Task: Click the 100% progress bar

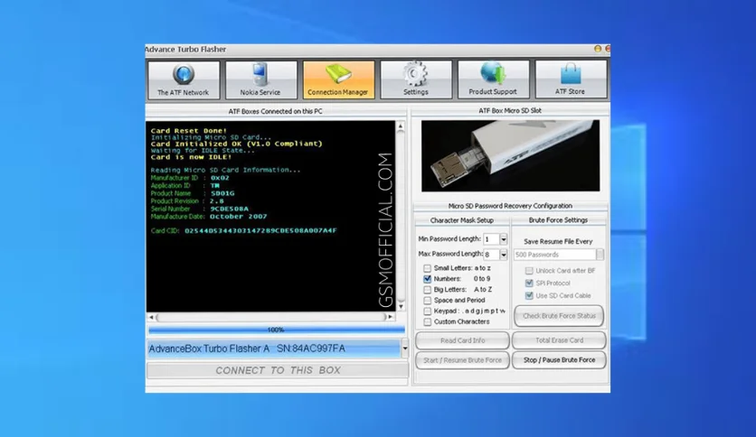Action: click(277, 330)
